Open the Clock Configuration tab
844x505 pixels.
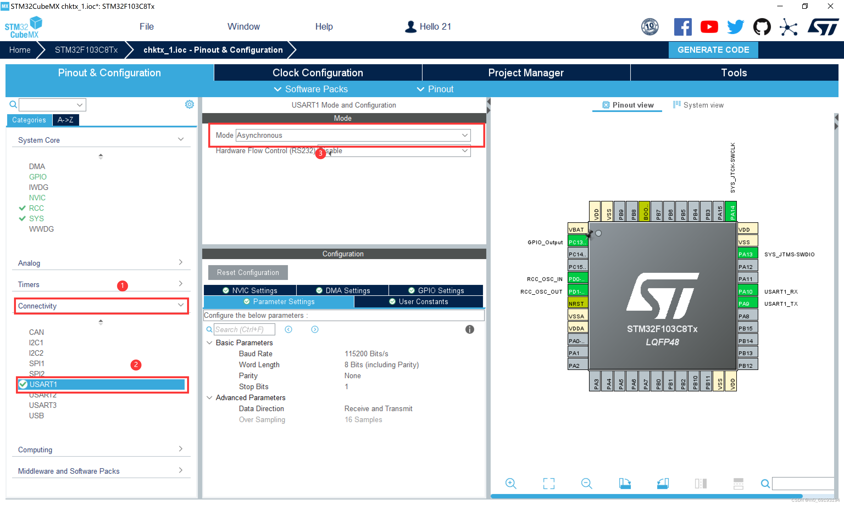coord(317,73)
